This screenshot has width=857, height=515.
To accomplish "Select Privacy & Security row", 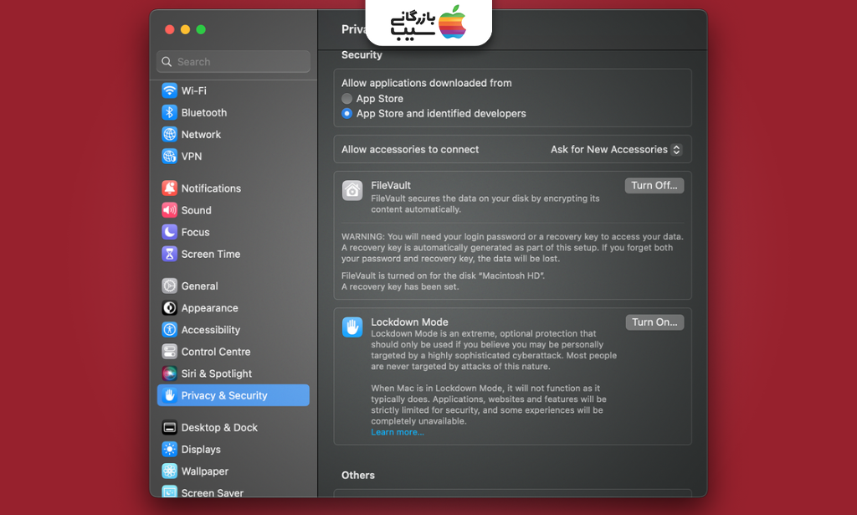I will [x=233, y=395].
